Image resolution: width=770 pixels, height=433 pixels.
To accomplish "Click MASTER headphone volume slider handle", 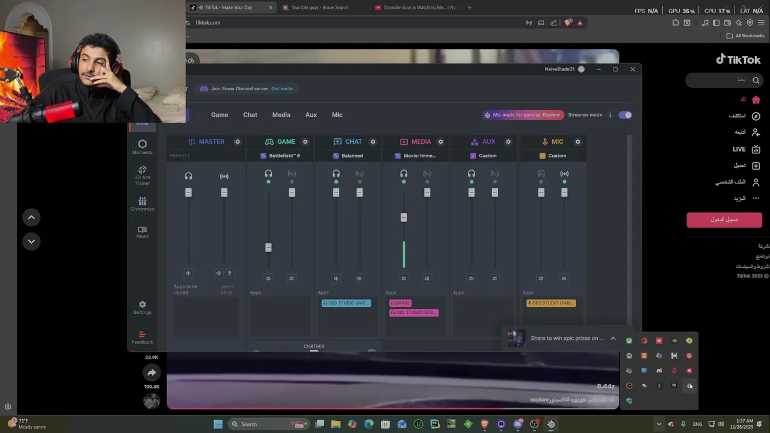I will coord(188,192).
